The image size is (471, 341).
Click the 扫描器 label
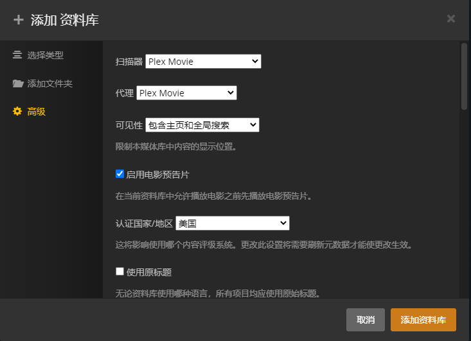129,62
